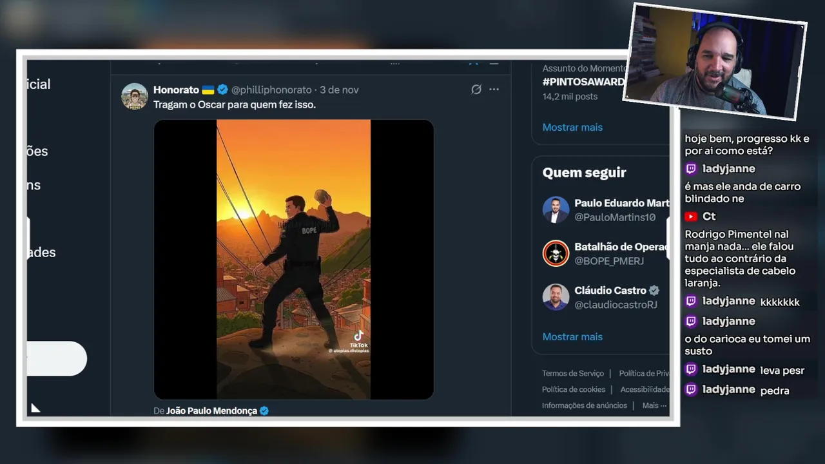Click 'Mostrar mais' under trending topics
The width and height of the screenshot is (825, 464).
click(x=572, y=127)
